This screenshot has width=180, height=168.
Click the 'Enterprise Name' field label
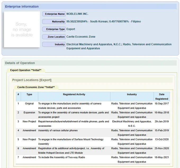pyautogui.click(x=54, y=14)
